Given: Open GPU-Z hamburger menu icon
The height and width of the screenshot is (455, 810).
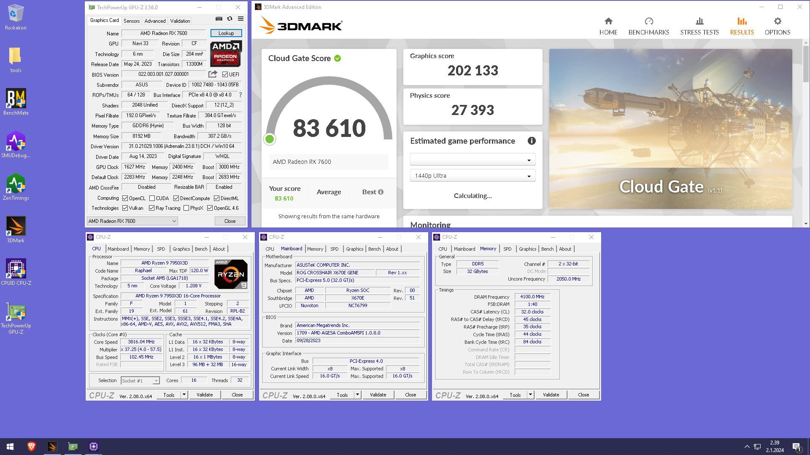Looking at the screenshot, I should pos(240,19).
